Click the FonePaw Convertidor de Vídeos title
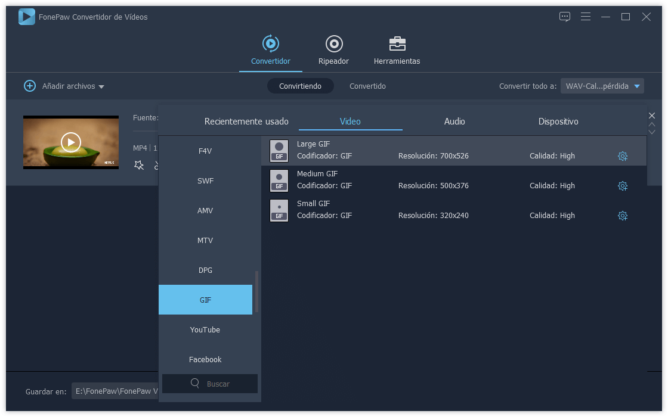668x417 pixels. [x=93, y=17]
